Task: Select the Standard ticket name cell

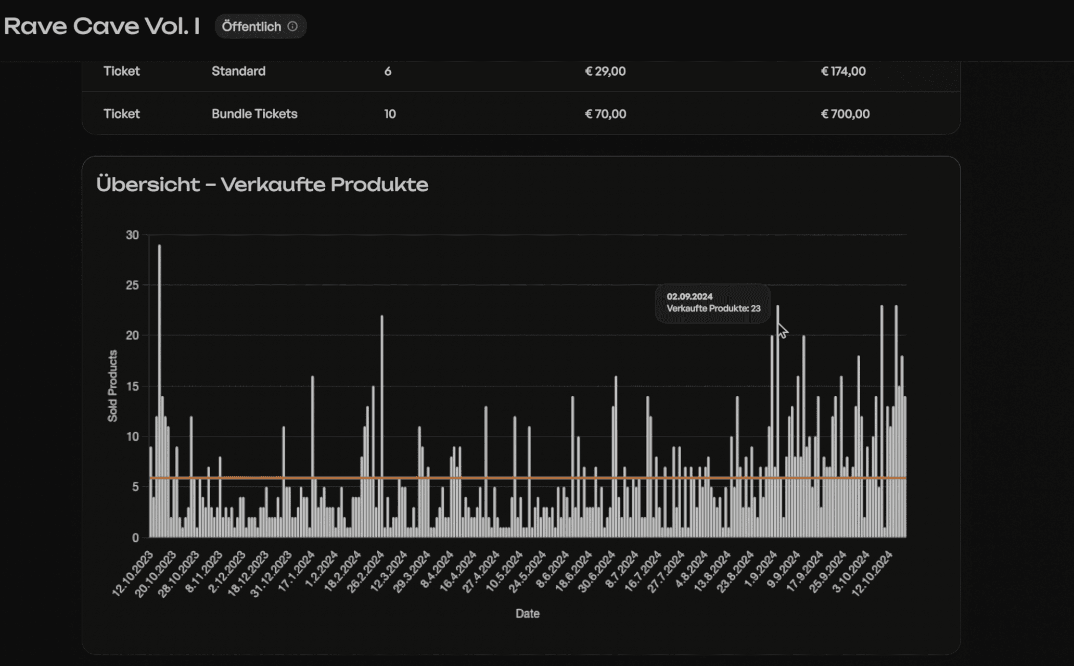Action: (238, 71)
